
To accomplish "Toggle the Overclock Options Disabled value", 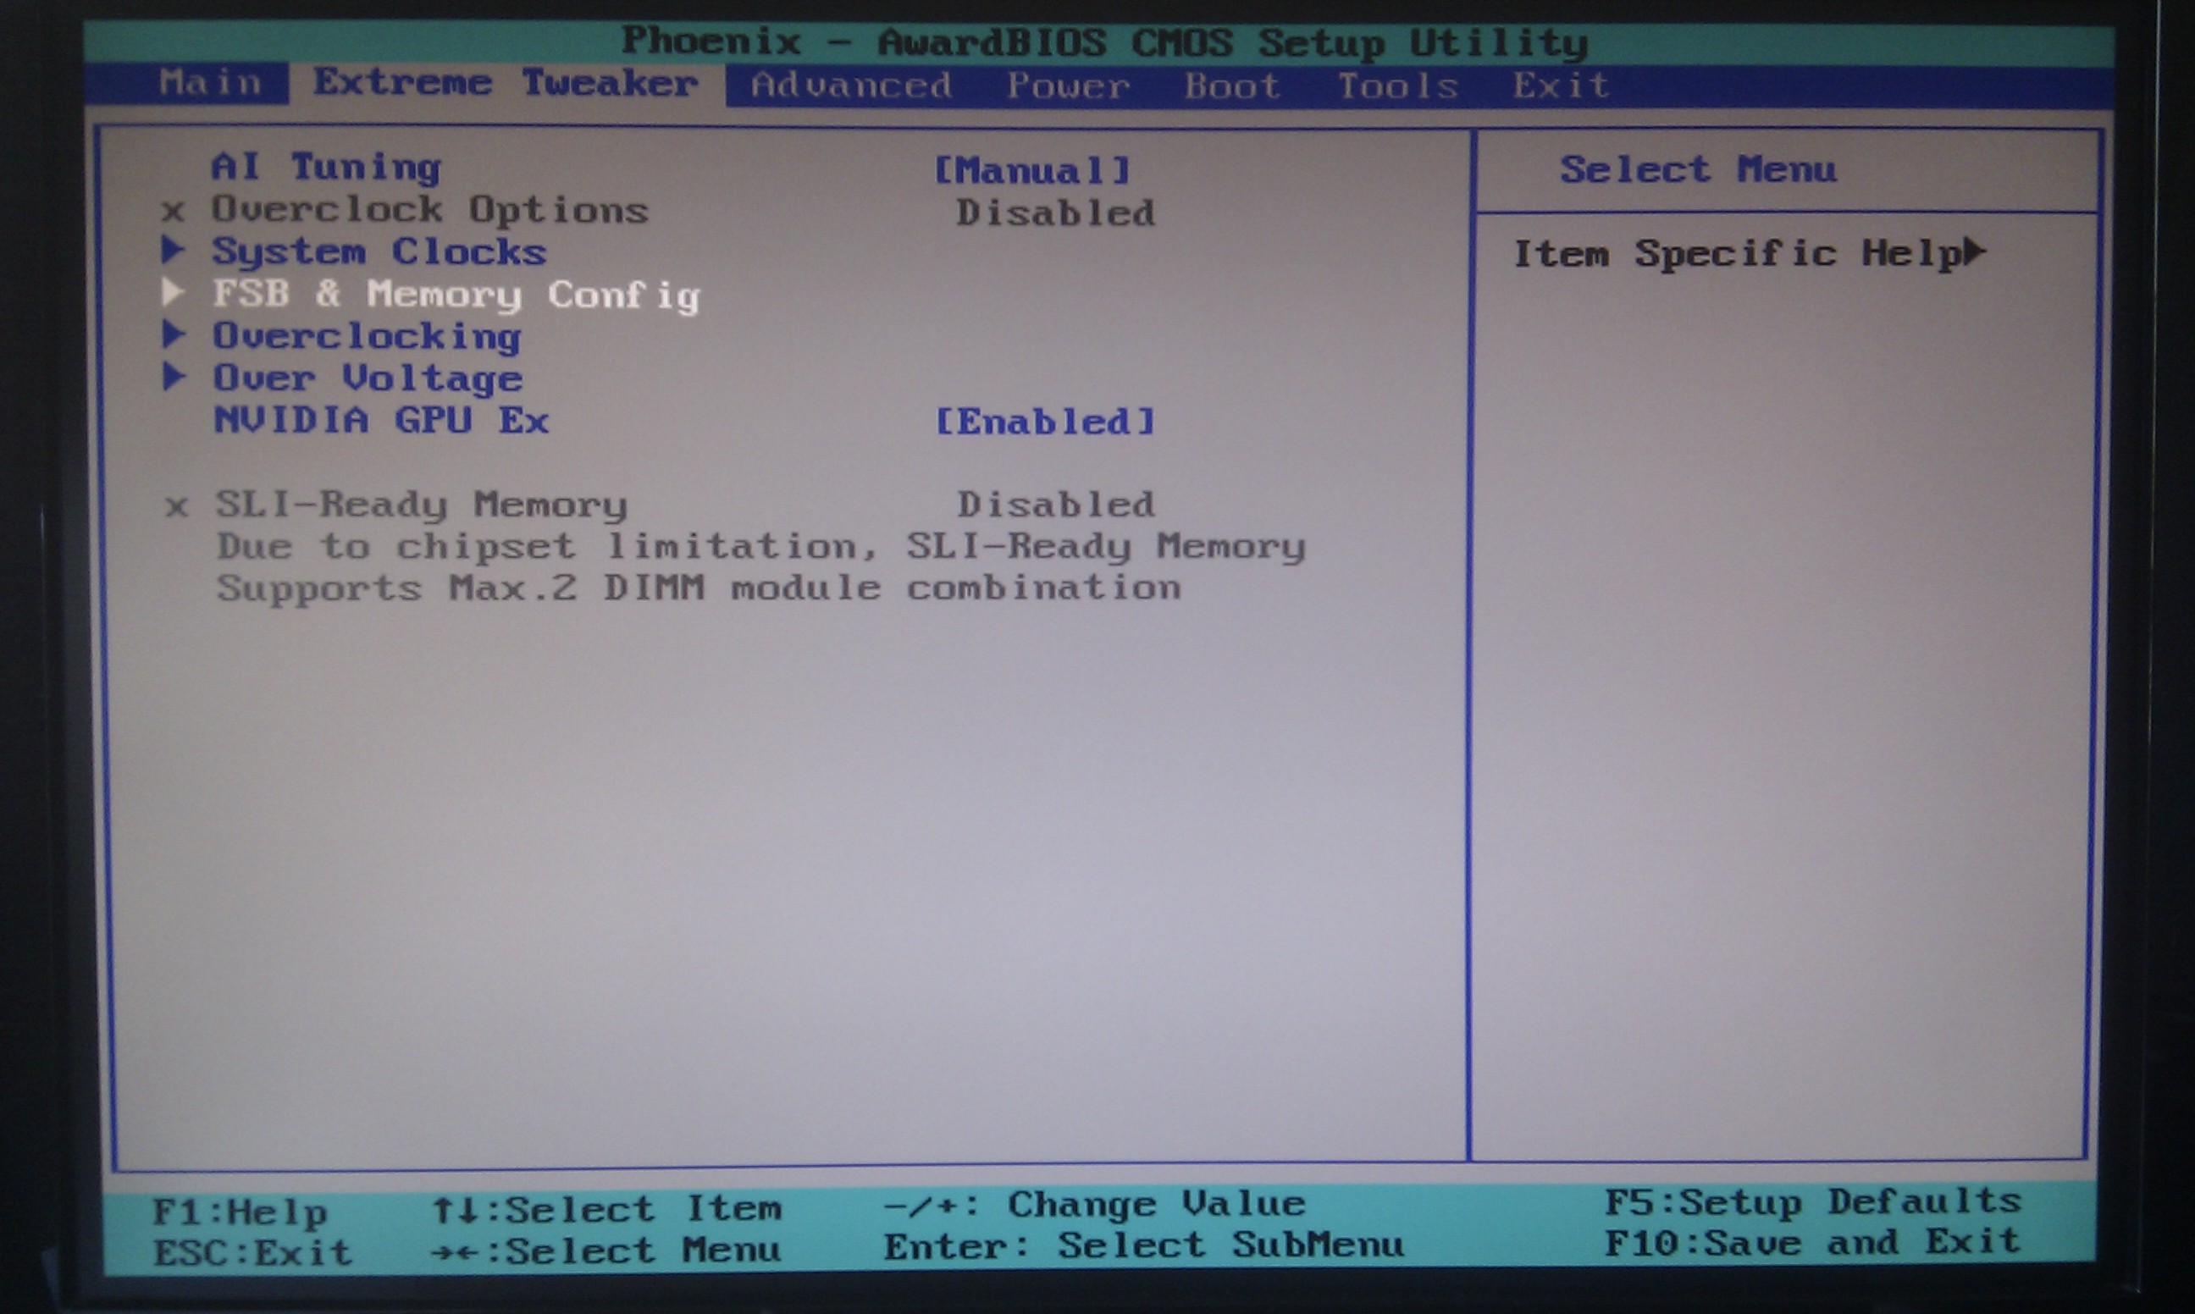I will click(1054, 213).
